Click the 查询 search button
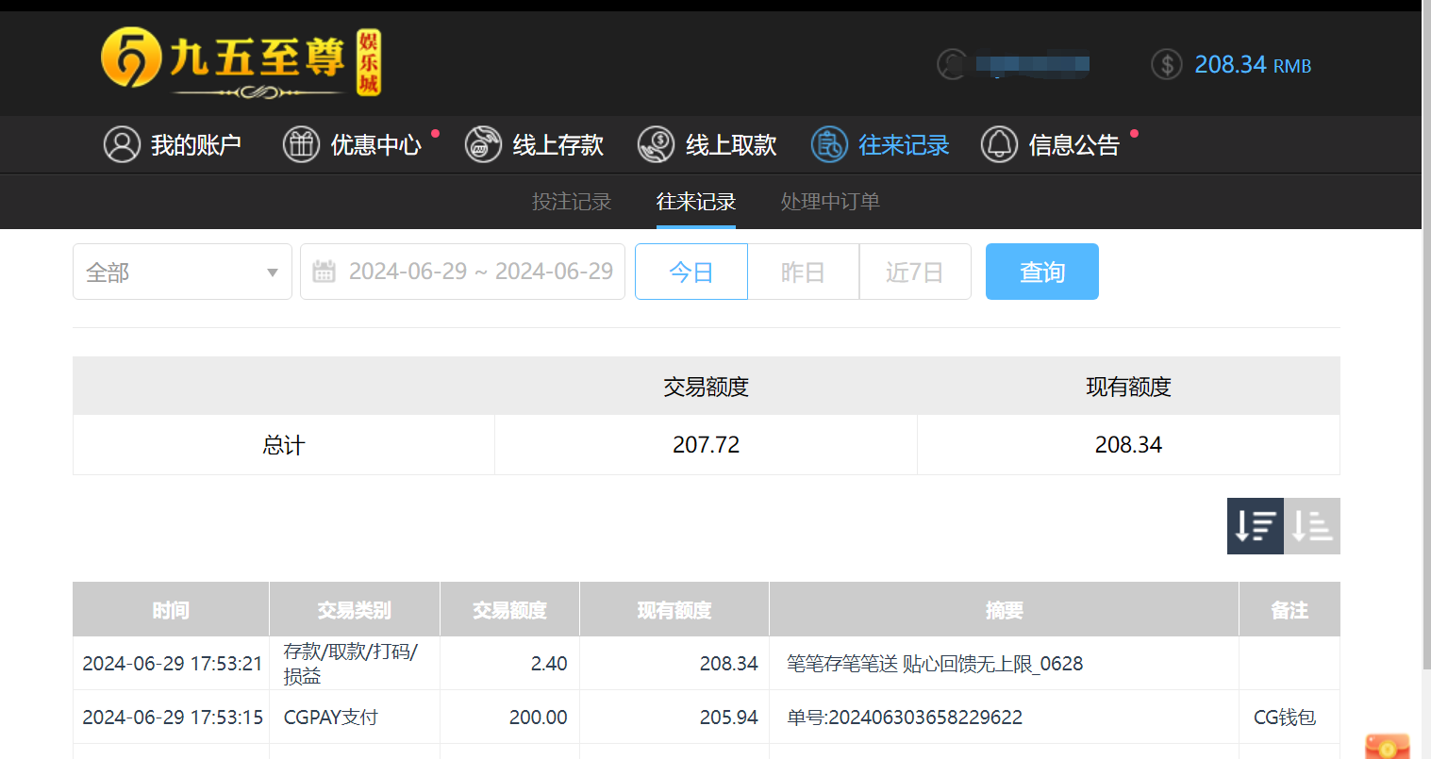Viewport: 1431px width, 759px height. (x=1041, y=272)
